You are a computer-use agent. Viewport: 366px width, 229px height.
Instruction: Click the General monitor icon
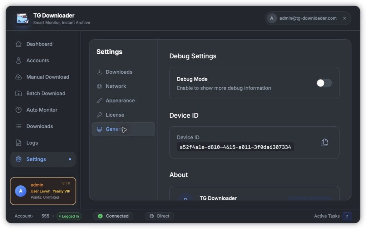point(99,129)
